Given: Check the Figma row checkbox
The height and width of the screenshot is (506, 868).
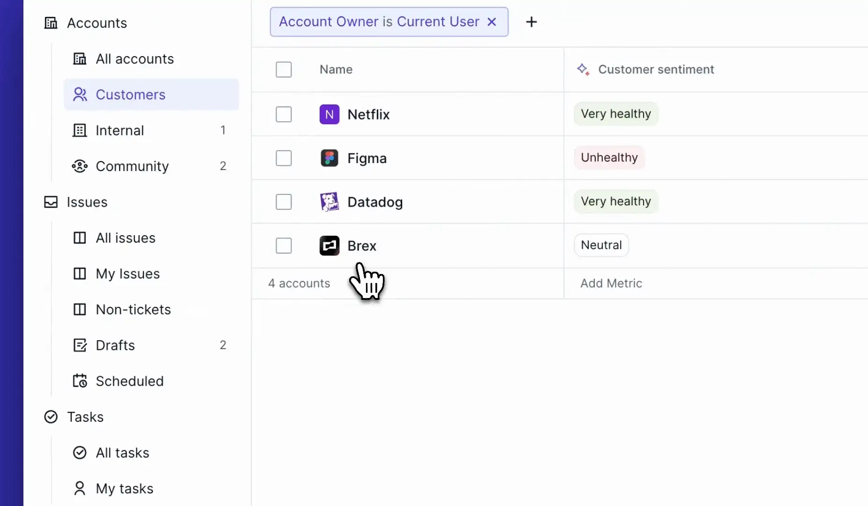Looking at the screenshot, I should 284,158.
